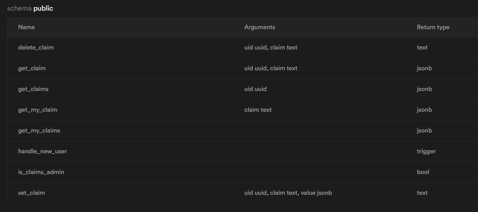Click the Return type column header

pos(433,27)
